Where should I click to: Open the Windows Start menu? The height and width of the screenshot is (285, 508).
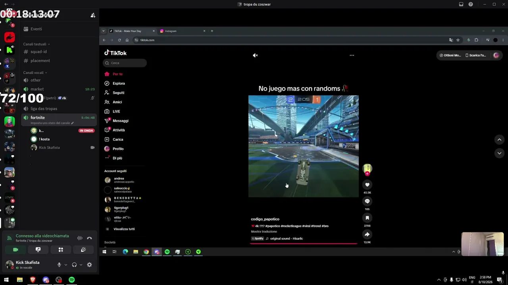(6, 280)
